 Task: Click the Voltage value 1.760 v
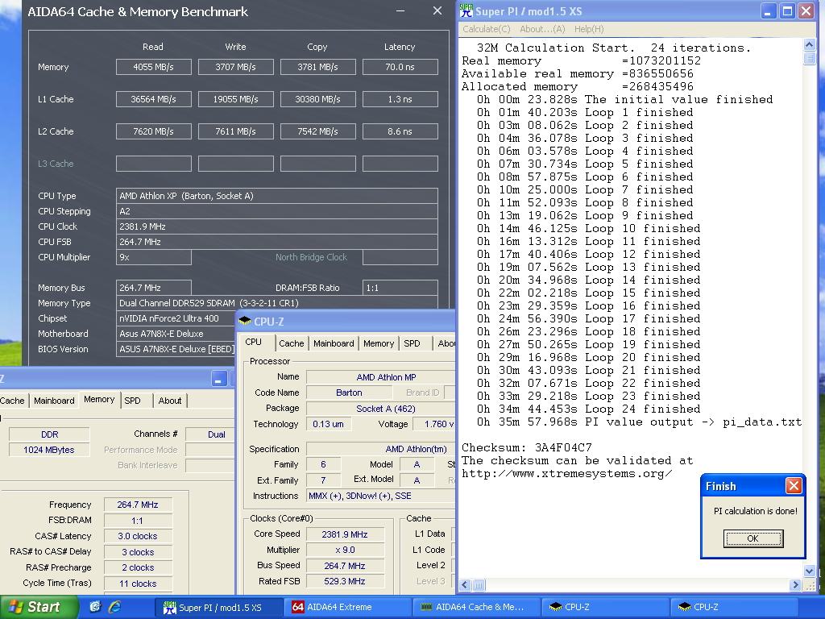433,424
